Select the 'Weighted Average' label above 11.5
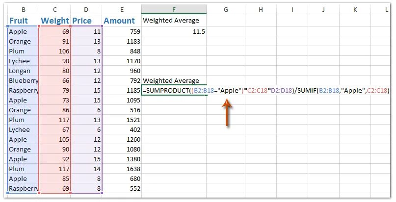This screenshot has height=202, width=396. (174, 21)
